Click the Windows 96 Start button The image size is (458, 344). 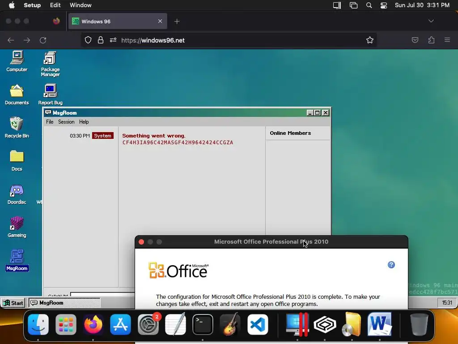[13, 303]
